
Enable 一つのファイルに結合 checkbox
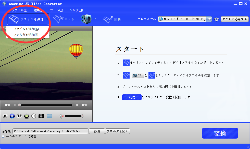pyautogui.click(x=3, y=136)
